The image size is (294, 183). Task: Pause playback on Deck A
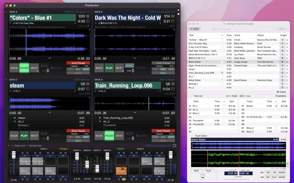(x=24, y=68)
